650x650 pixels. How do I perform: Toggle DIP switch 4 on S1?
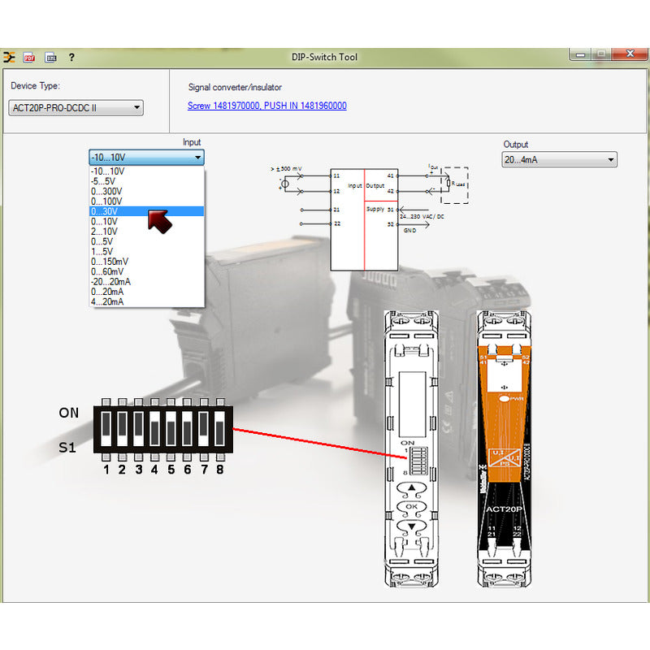154,429
